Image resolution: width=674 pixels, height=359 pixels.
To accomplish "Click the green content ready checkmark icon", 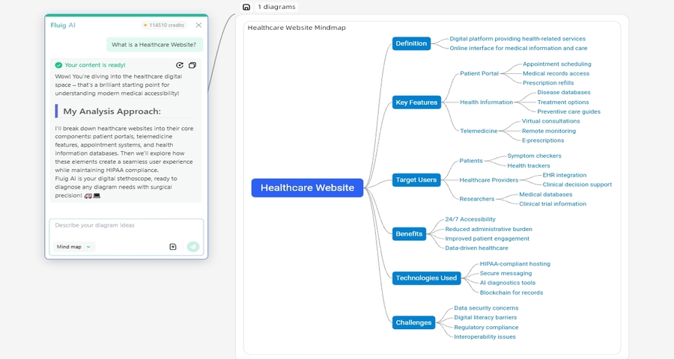I will click(x=58, y=65).
